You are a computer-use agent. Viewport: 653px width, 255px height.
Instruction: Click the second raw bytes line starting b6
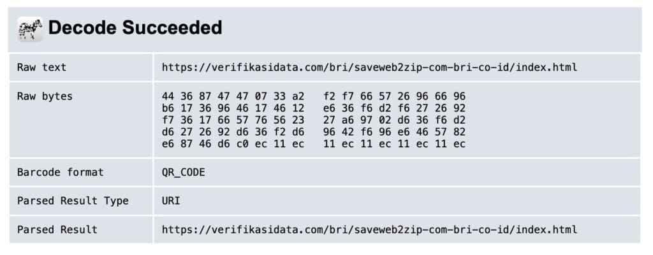(314, 108)
